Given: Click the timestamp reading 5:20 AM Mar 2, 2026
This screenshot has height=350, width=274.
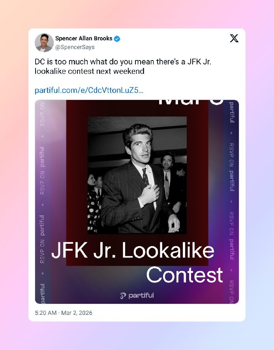Looking at the screenshot, I should click(x=63, y=313).
